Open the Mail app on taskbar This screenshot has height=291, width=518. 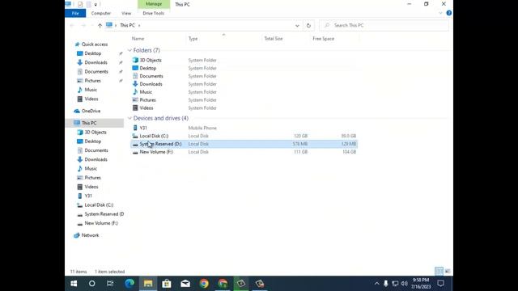185,284
